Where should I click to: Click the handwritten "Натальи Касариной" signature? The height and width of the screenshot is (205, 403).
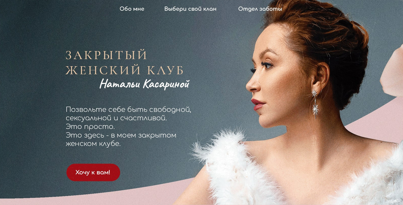[145, 84]
